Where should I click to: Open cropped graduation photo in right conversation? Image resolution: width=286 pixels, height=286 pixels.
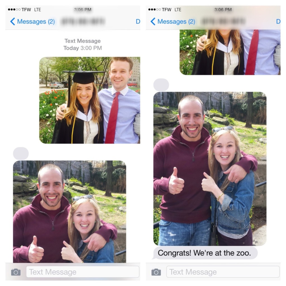pos(230,52)
